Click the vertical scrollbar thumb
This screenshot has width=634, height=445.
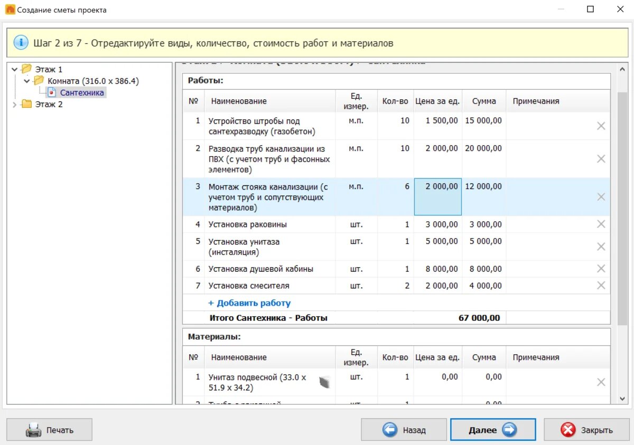pos(622,207)
